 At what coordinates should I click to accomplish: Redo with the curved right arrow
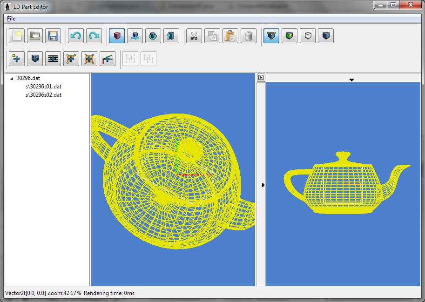click(94, 36)
